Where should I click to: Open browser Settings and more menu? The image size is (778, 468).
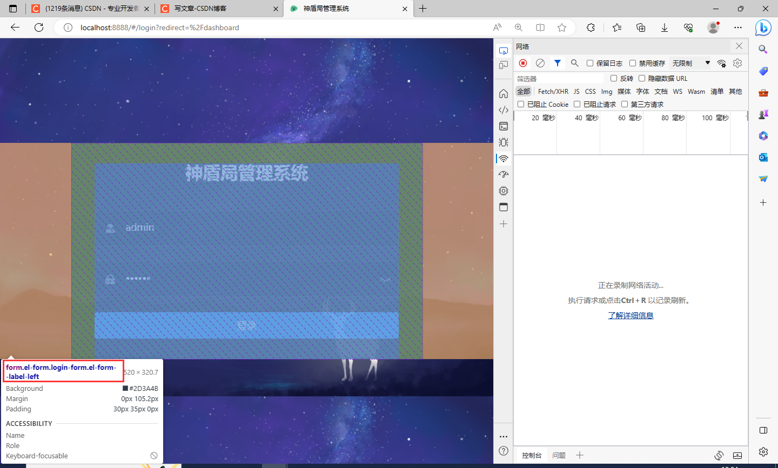(x=738, y=27)
